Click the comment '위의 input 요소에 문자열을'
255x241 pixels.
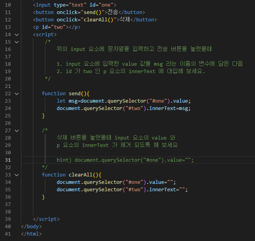(134, 49)
